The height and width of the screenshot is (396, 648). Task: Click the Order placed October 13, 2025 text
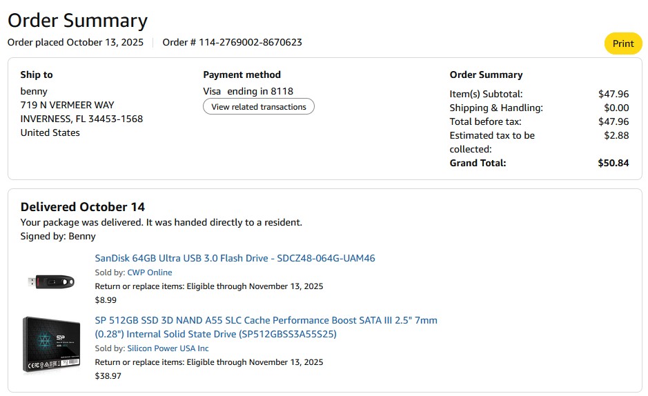tap(75, 42)
